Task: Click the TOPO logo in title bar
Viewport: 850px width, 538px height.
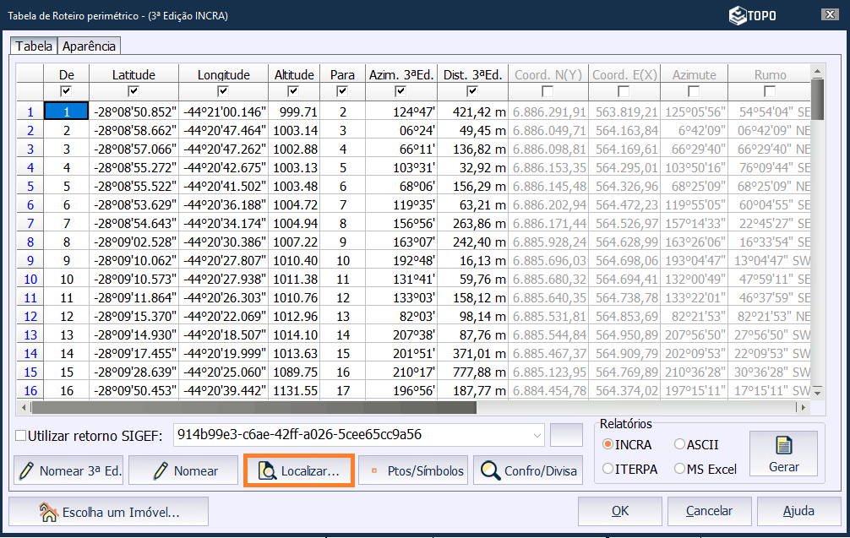Action: [x=753, y=15]
